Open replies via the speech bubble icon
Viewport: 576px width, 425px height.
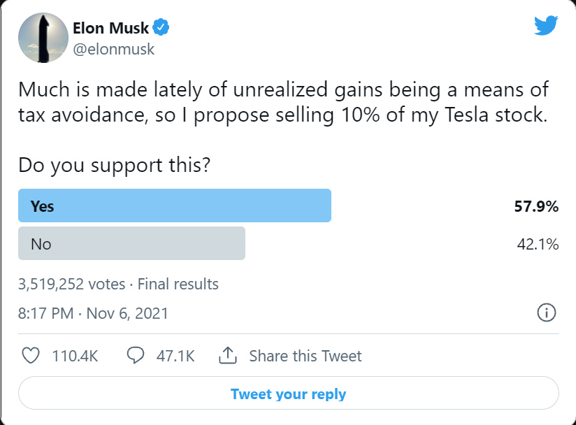tap(134, 356)
